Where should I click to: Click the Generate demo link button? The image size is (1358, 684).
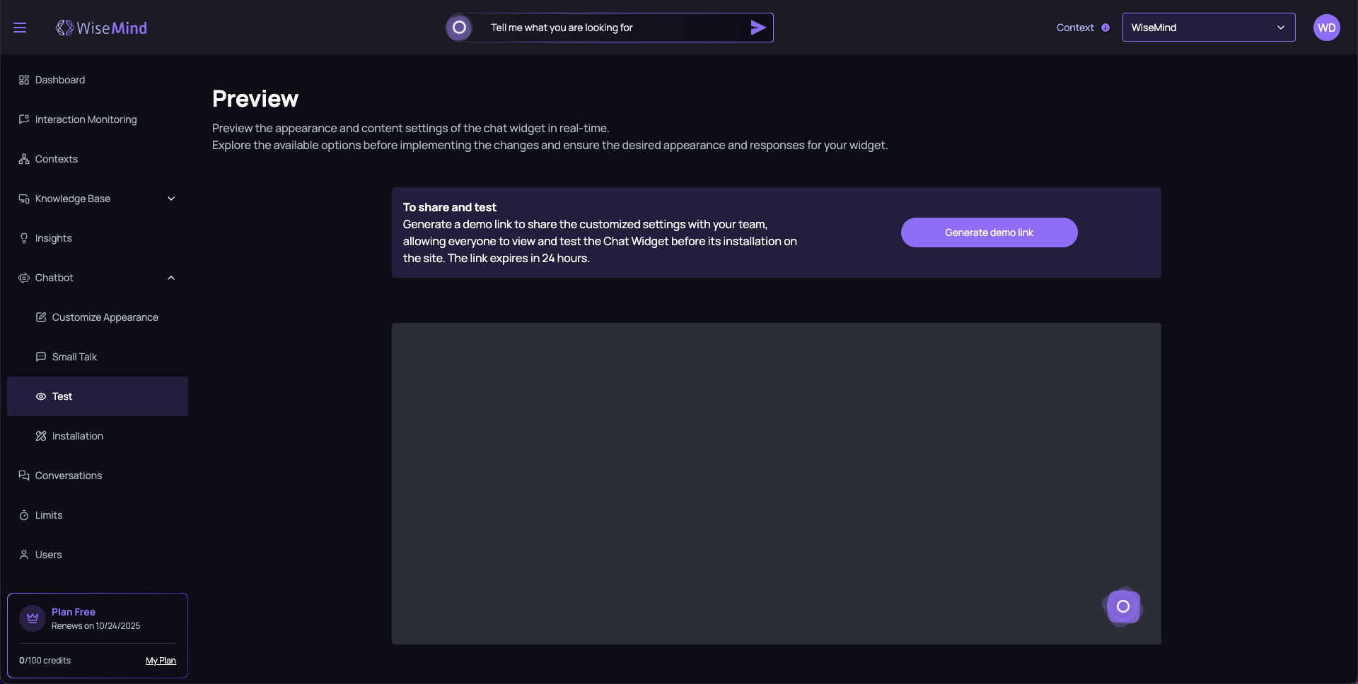[x=989, y=232]
